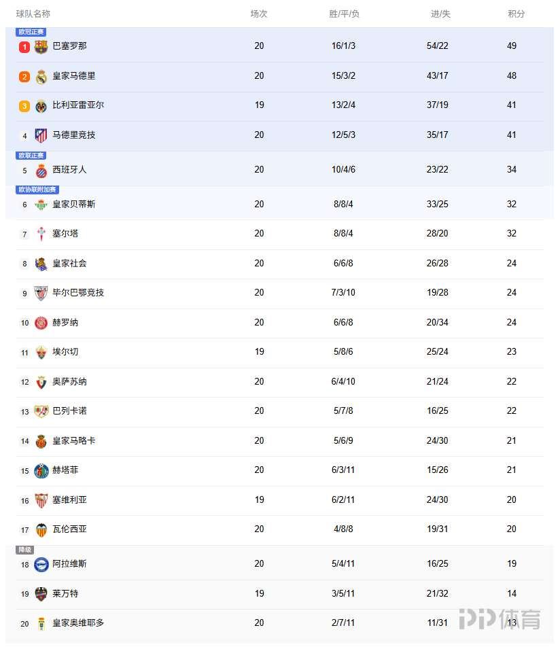The width and height of the screenshot is (560, 649).
Task: Click the Atlético Madrid crest icon
Action: (41, 135)
